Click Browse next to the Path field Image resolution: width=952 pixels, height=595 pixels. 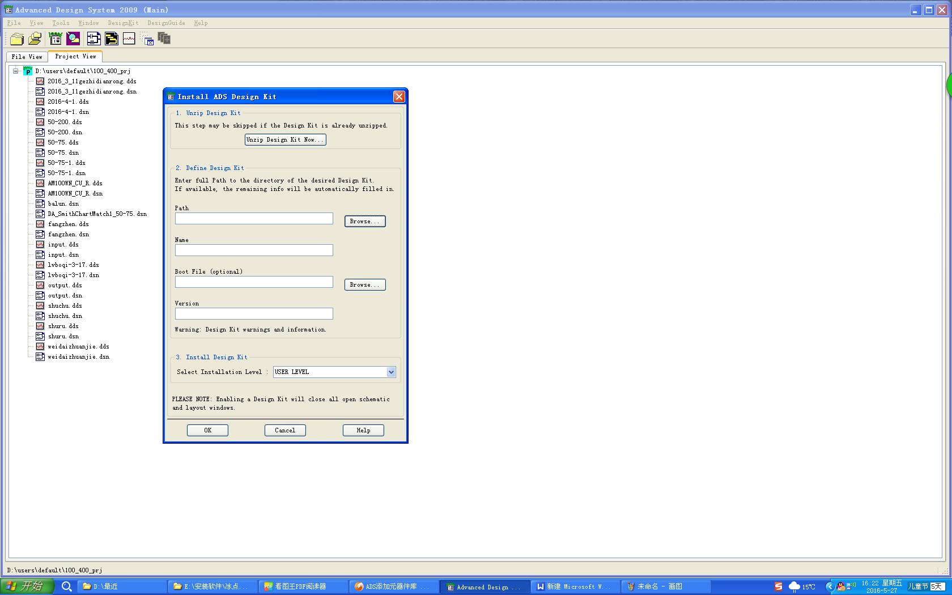364,222
